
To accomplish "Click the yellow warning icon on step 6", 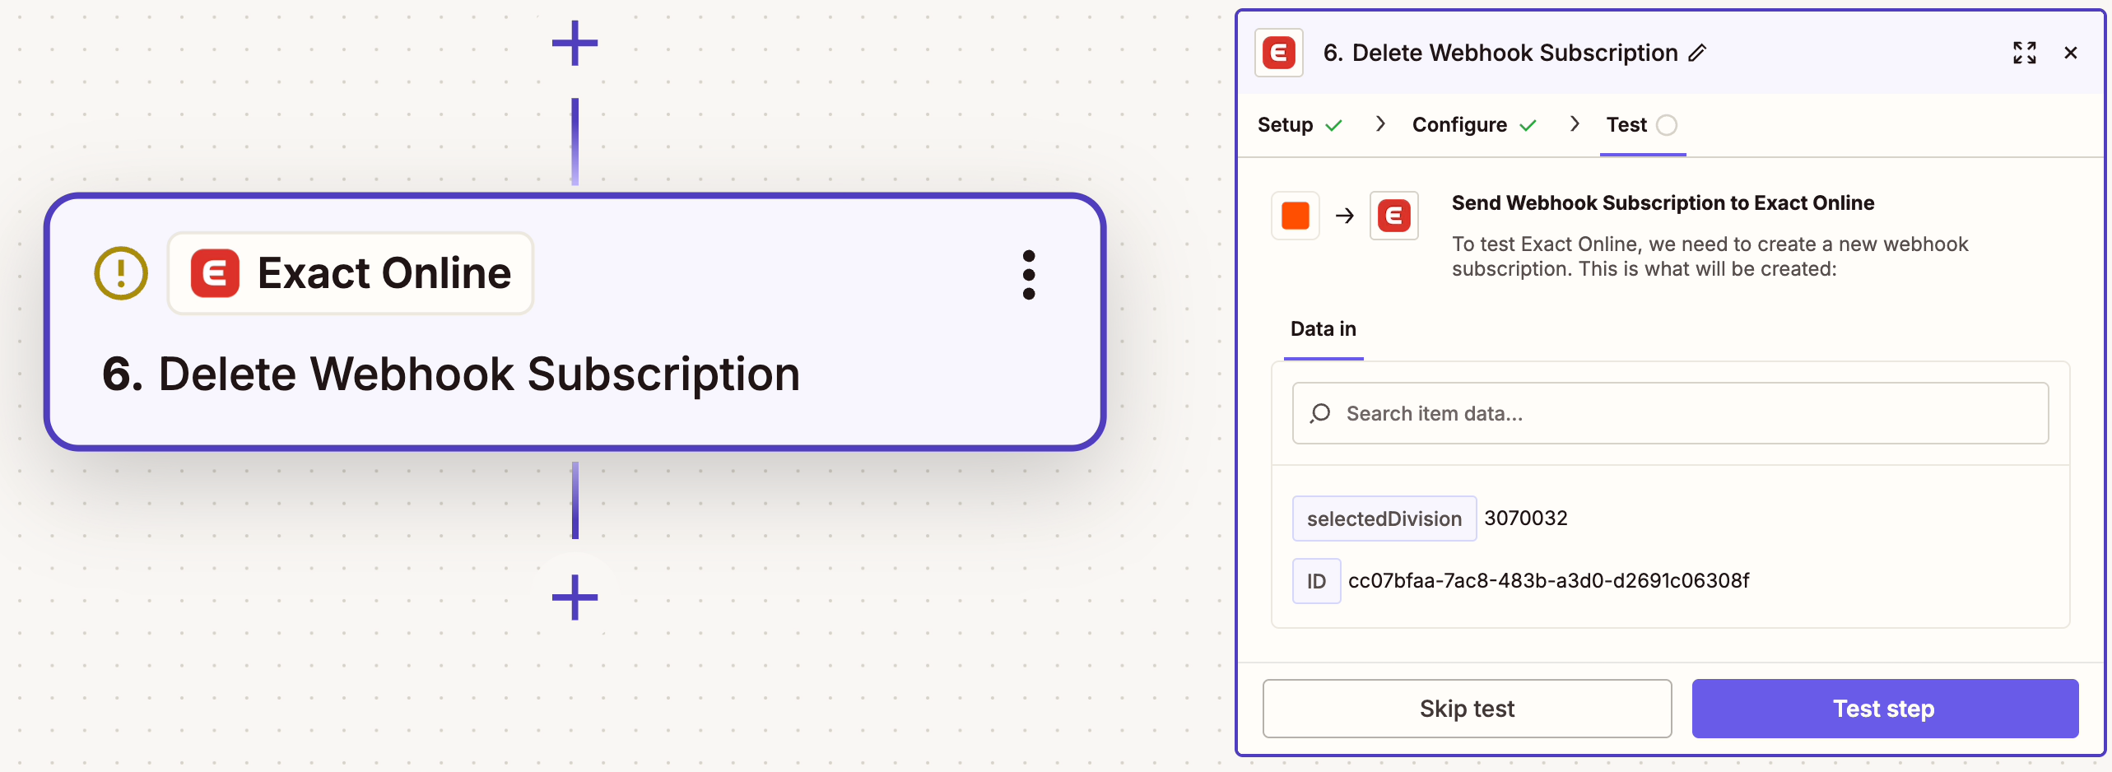I will 121,273.
